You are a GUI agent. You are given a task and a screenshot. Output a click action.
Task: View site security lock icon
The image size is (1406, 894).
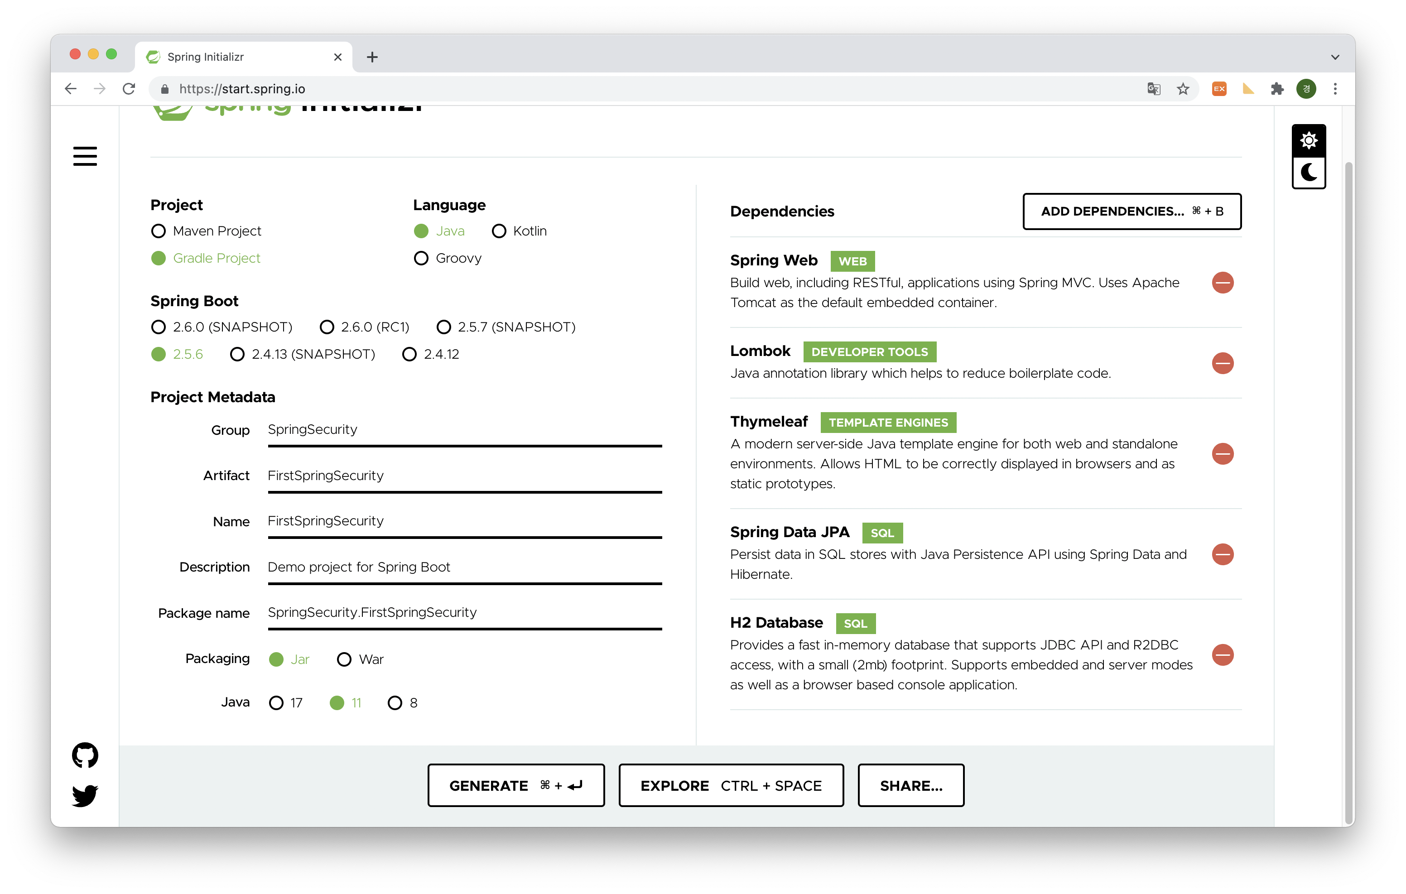(x=165, y=89)
